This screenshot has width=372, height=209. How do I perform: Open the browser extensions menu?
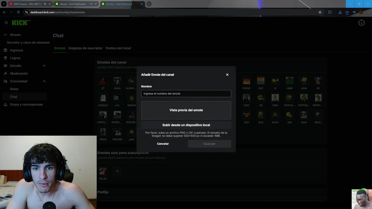[x=330, y=12]
